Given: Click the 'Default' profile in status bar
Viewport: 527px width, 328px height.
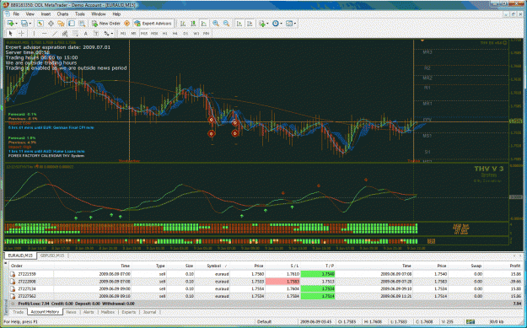Looking at the screenshot, I should (x=264, y=321).
